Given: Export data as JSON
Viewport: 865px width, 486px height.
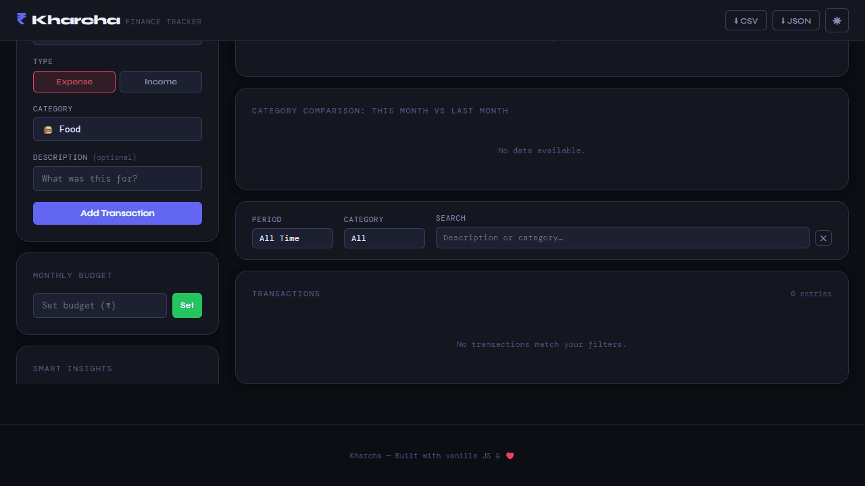Looking at the screenshot, I should click(x=796, y=20).
